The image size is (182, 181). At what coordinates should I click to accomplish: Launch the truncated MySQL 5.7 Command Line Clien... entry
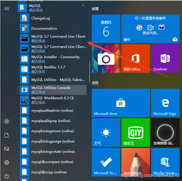click(53, 49)
